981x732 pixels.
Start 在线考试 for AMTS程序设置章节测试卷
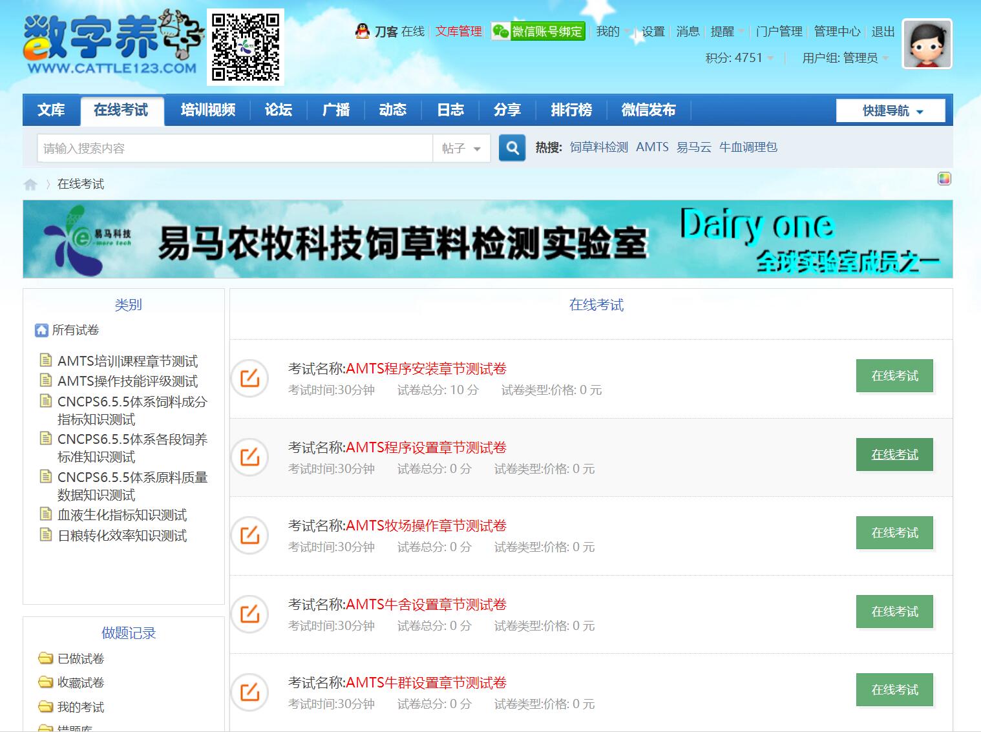(894, 454)
